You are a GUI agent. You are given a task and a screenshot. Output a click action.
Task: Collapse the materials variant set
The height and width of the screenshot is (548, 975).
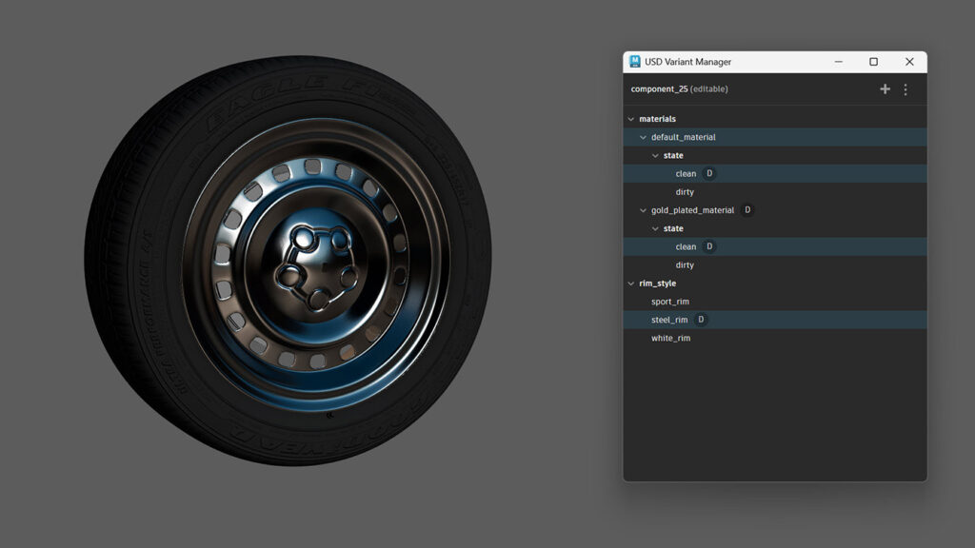(x=631, y=118)
